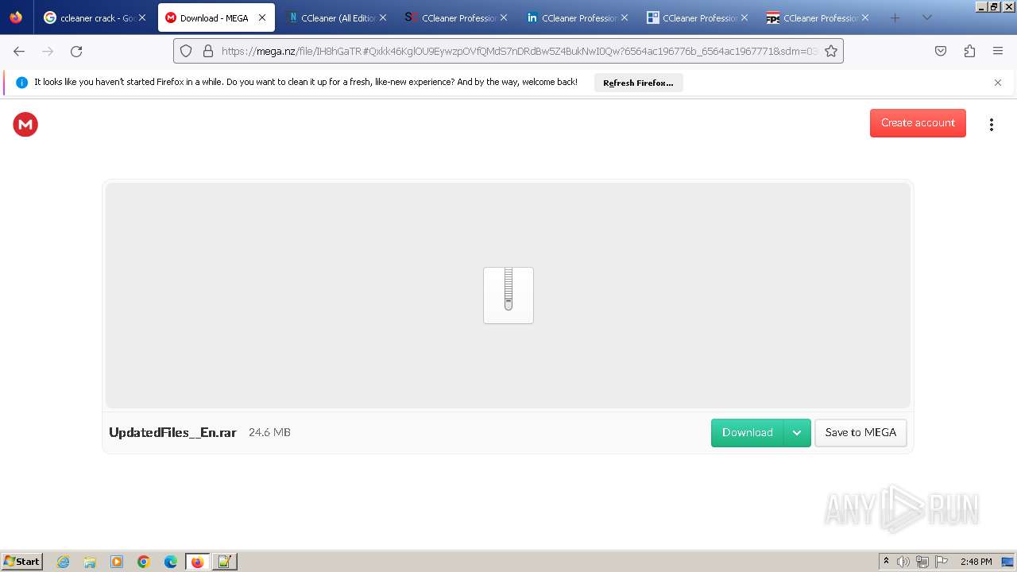The height and width of the screenshot is (572, 1017).
Task: Close the CCleaner (All Edition) tab
Action: (382, 17)
